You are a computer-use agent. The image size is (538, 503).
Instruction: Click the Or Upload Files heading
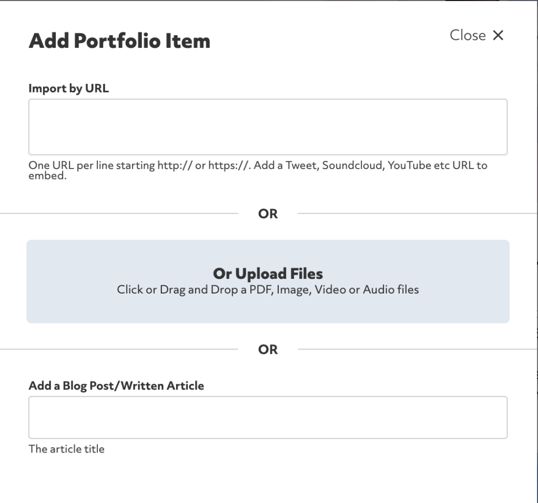(x=268, y=274)
